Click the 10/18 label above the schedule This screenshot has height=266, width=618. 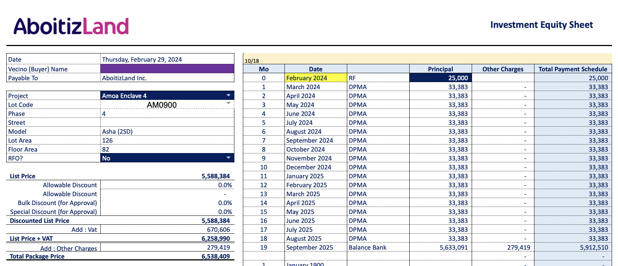click(252, 61)
